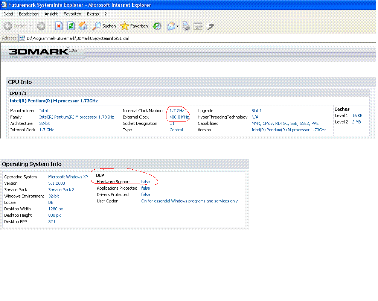Refresh the page with green arrows icon
Viewport: 378px width, 301px height.
coord(71,26)
